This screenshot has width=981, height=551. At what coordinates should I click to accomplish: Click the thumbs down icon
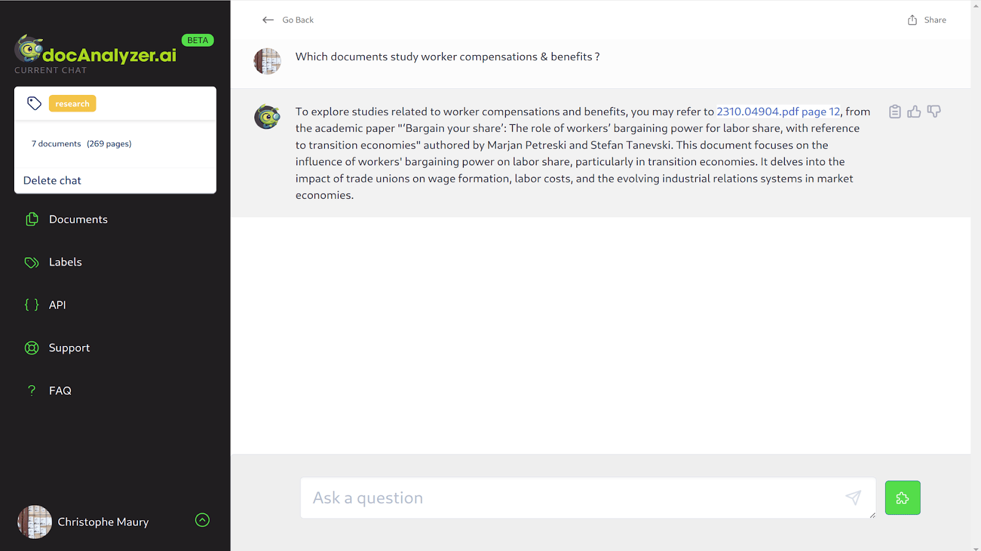pos(934,111)
